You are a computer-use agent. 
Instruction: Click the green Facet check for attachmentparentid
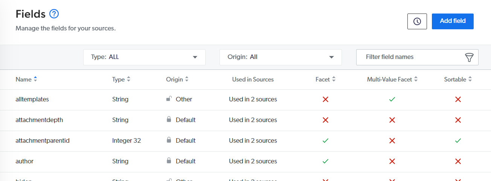(x=326, y=141)
